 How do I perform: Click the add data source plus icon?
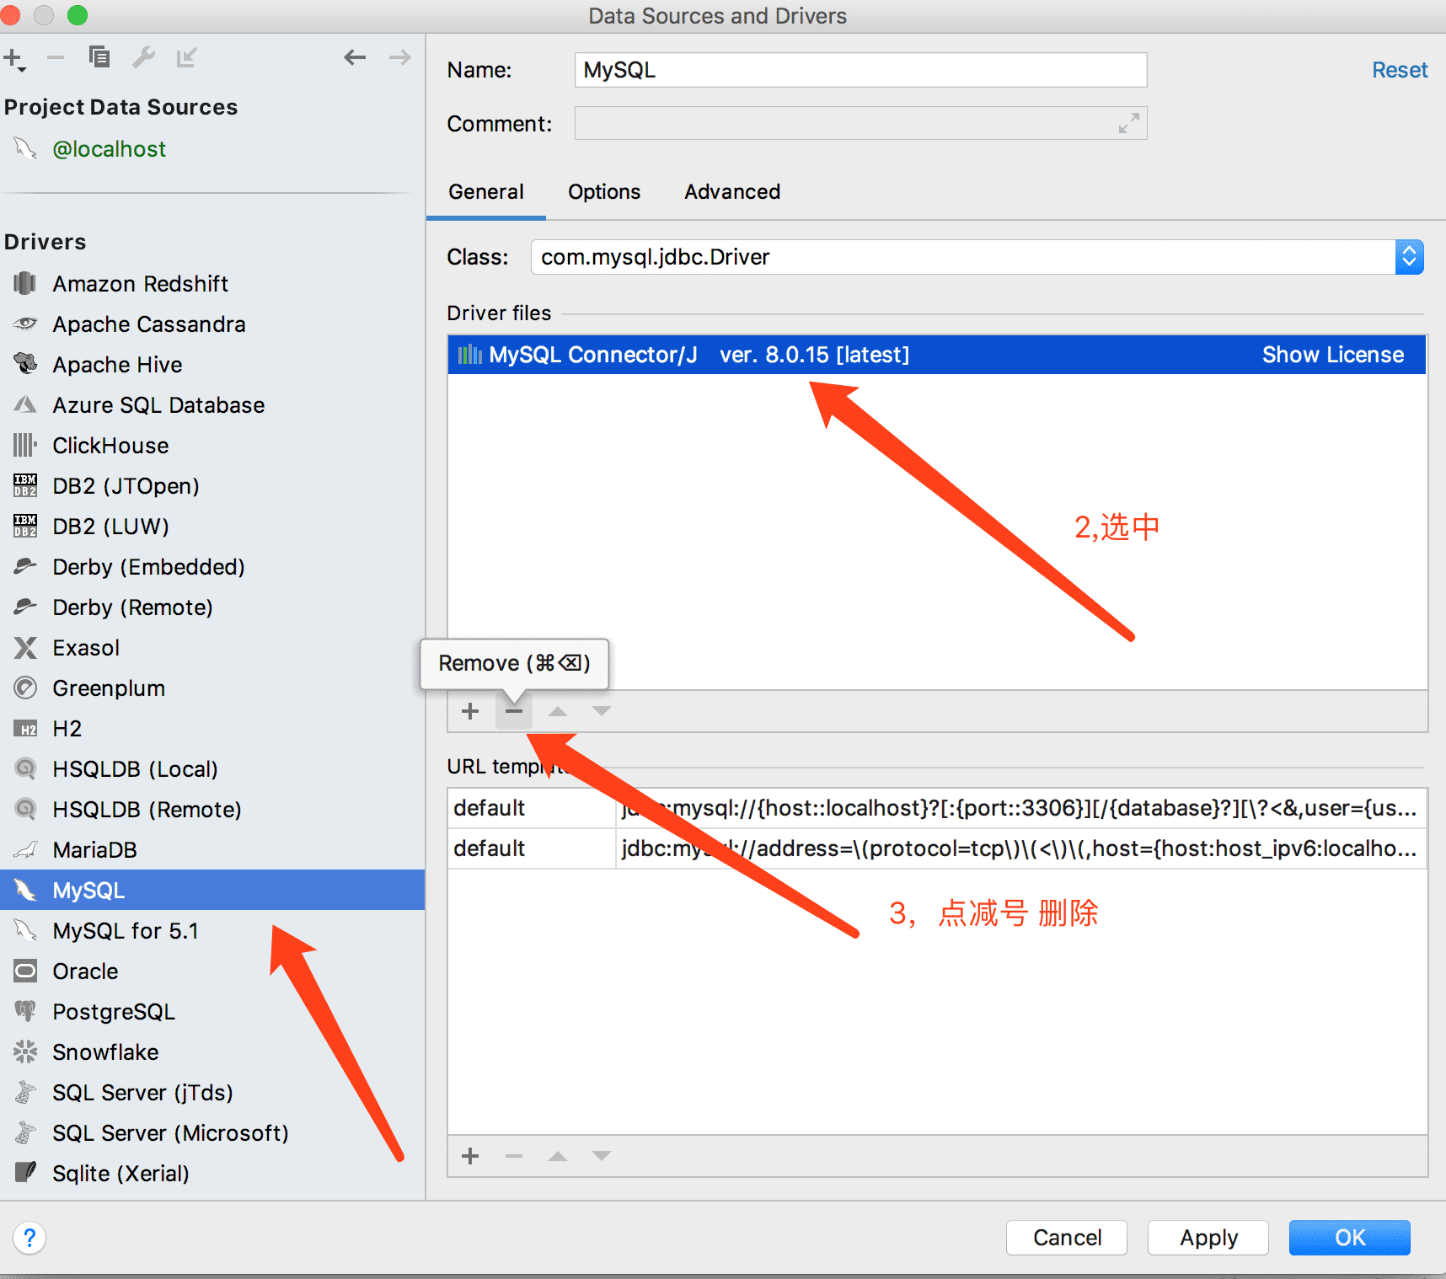(x=14, y=59)
